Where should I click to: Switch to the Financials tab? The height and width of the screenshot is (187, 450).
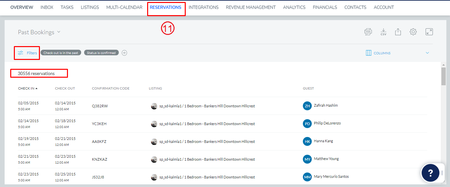pos(325,7)
